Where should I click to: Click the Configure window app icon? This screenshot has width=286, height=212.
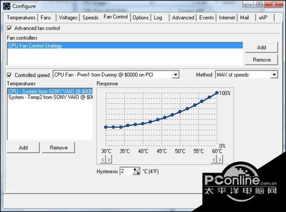(6, 6)
